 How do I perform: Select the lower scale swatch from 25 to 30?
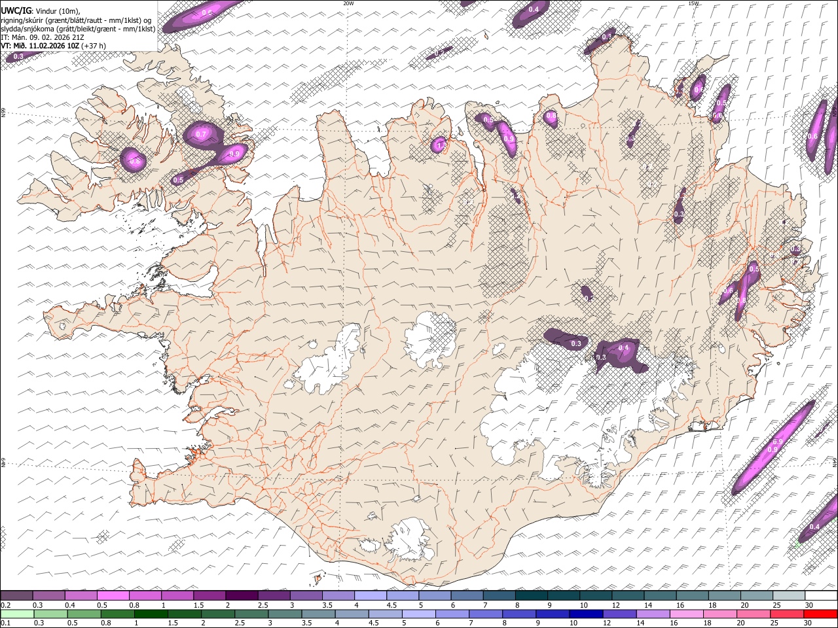787,614
